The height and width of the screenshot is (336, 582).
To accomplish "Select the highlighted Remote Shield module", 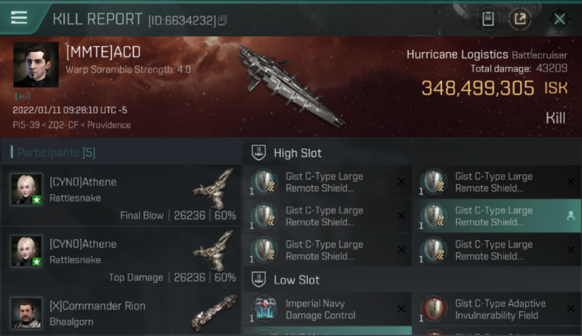I will pyautogui.click(x=496, y=216).
